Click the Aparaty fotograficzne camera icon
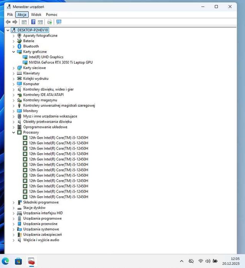 click(19, 35)
